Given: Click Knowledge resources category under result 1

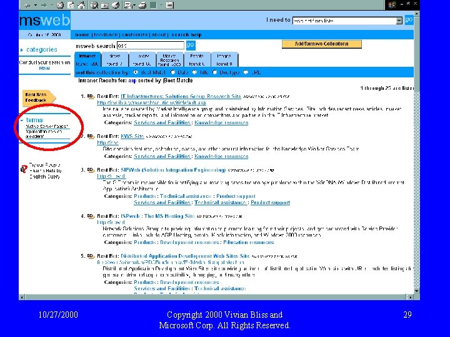Looking at the screenshot, I should [221, 123].
